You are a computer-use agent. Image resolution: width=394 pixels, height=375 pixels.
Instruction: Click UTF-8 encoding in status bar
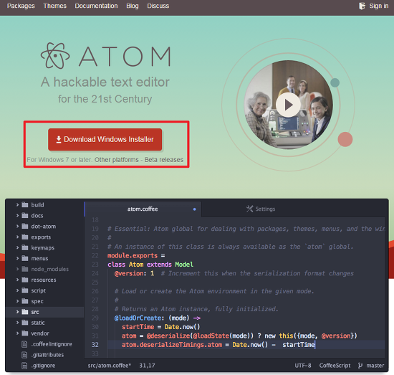[x=303, y=366]
